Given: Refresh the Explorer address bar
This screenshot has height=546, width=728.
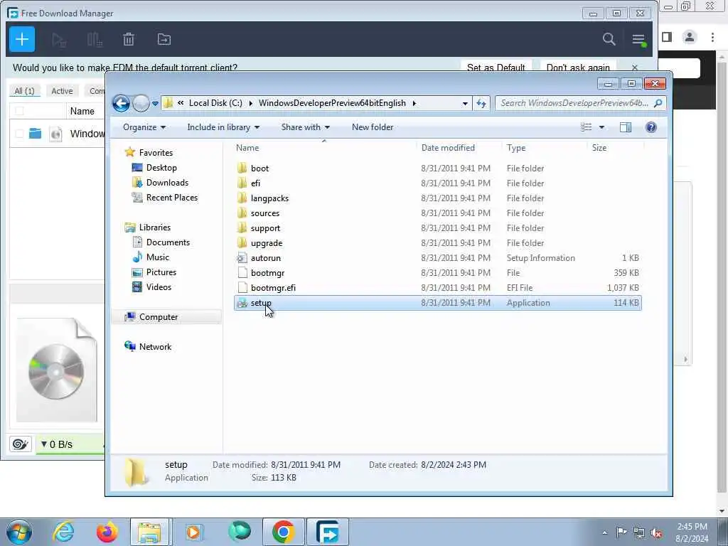Looking at the screenshot, I should [481, 103].
